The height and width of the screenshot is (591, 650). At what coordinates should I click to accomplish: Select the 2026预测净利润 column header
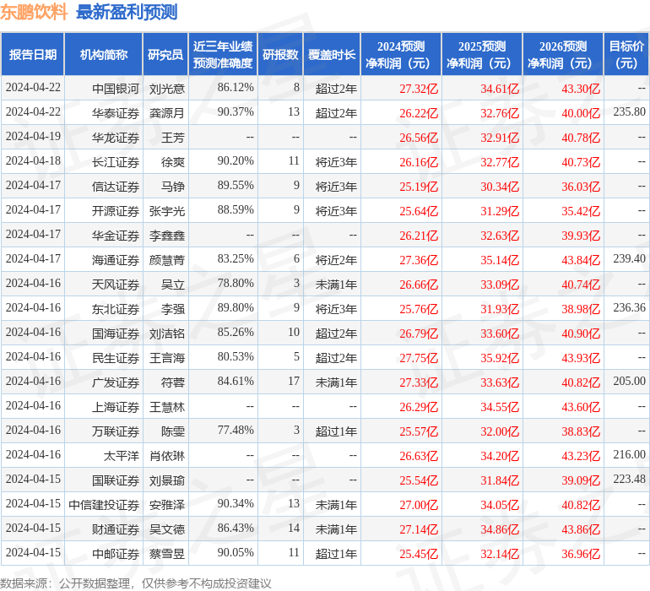pyautogui.click(x=563, y=54)
